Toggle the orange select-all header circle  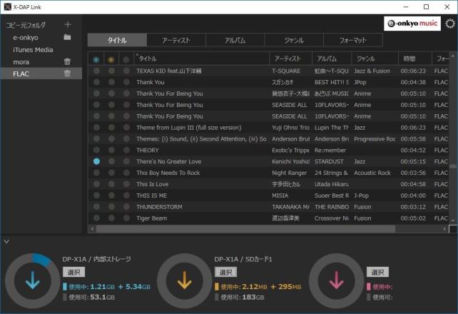pyautogui.click(x=111, y=59)
